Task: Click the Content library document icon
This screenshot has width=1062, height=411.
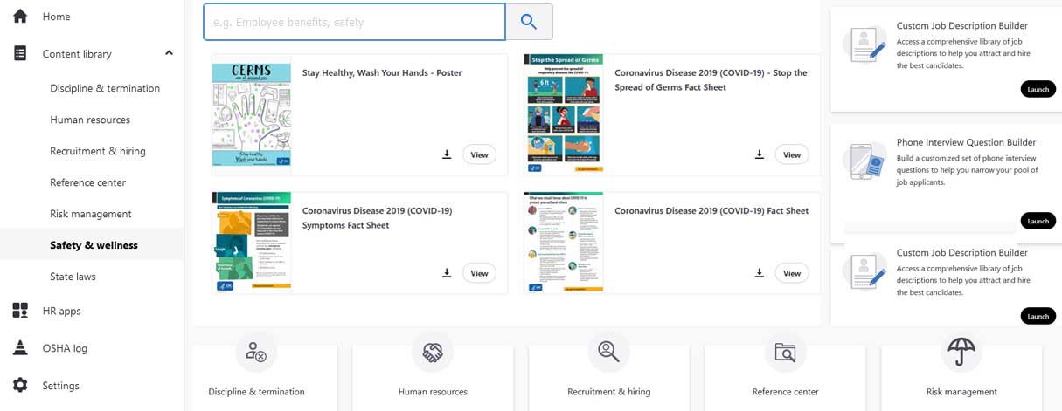Action: click(20, 53)
